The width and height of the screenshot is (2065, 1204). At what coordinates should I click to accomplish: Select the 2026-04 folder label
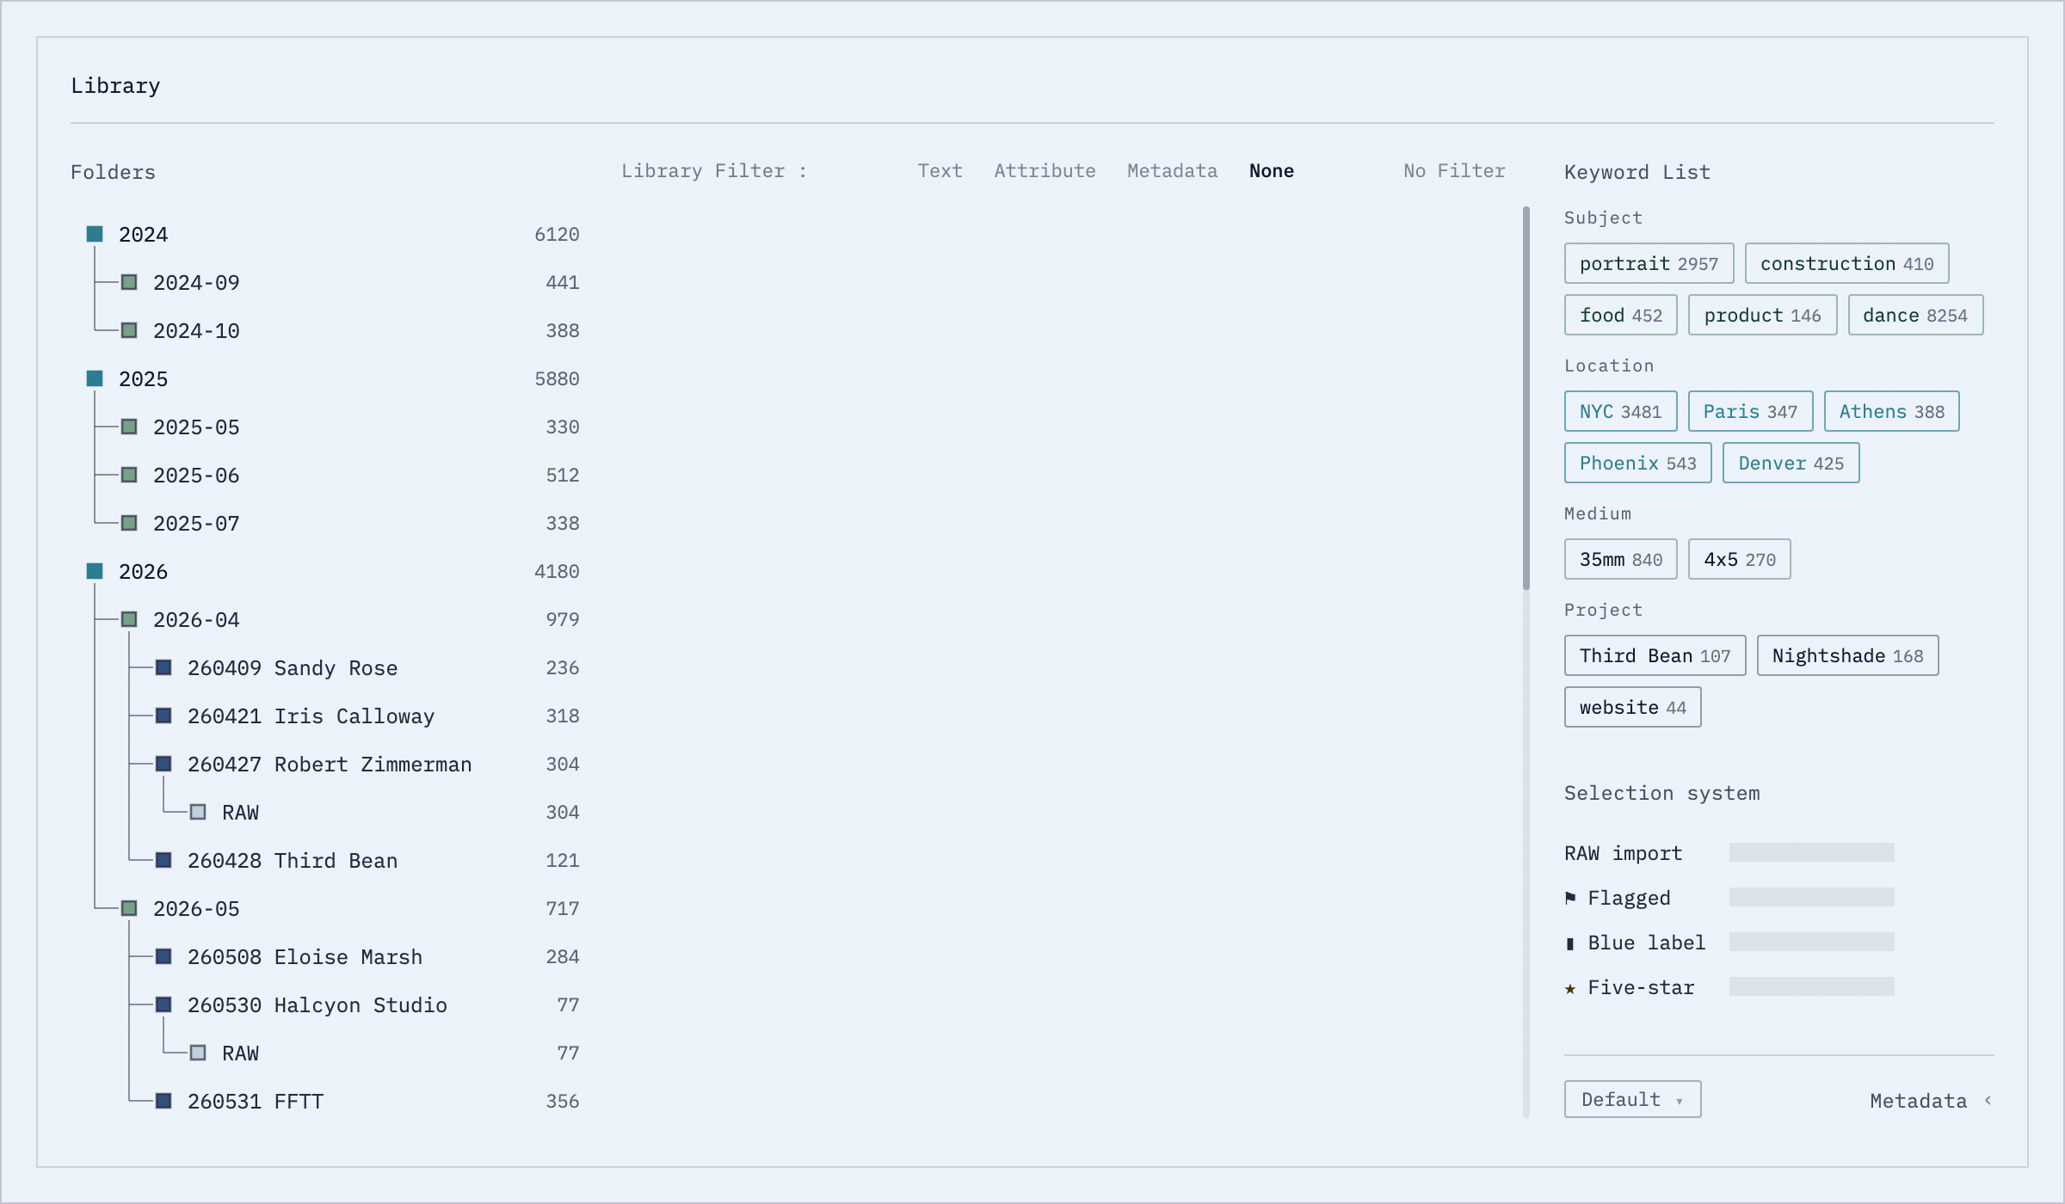coord(196,619)
